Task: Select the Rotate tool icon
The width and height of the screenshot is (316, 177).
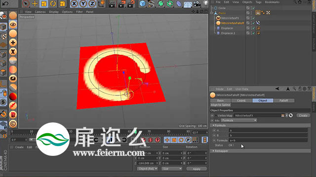Action: point(53,3)
